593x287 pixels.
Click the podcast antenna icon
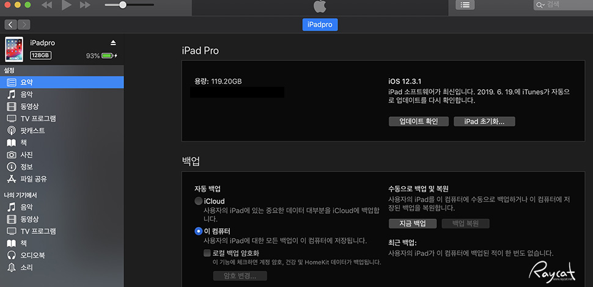(x=12, y=131)
